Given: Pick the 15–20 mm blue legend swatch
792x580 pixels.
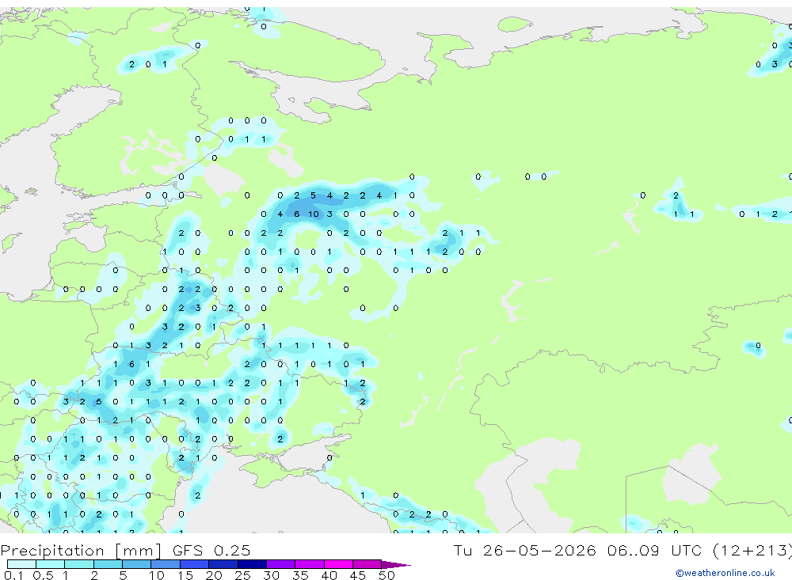Looking at the screenshot, I should click(x=195, y=564).
